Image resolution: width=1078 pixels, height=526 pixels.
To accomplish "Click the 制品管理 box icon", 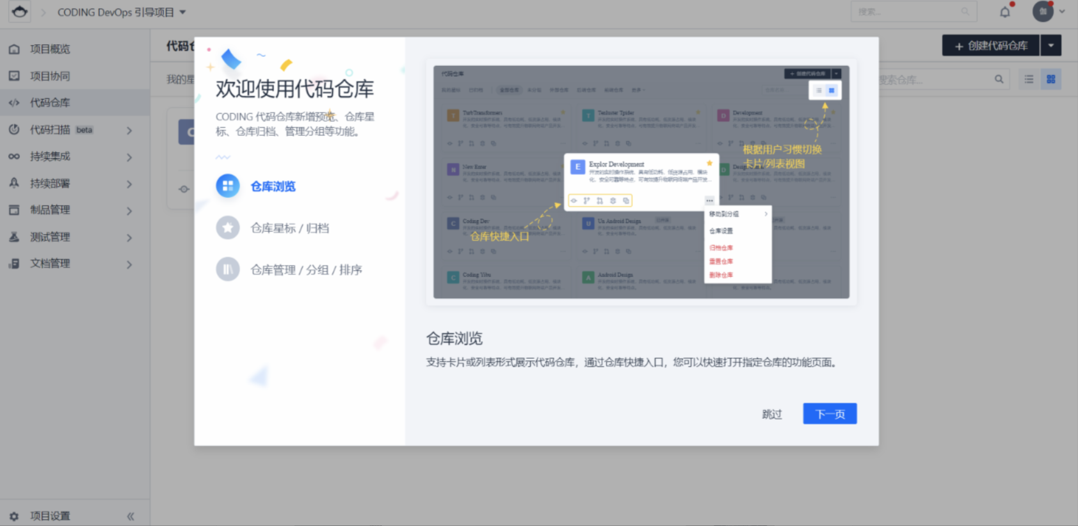I will pos(14,210).
